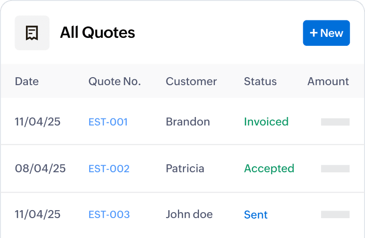Click amount placeholder in Patricia's row
The width and height of the screenshot is (365, 238).
pyautogui.click(x=335, y=169)
